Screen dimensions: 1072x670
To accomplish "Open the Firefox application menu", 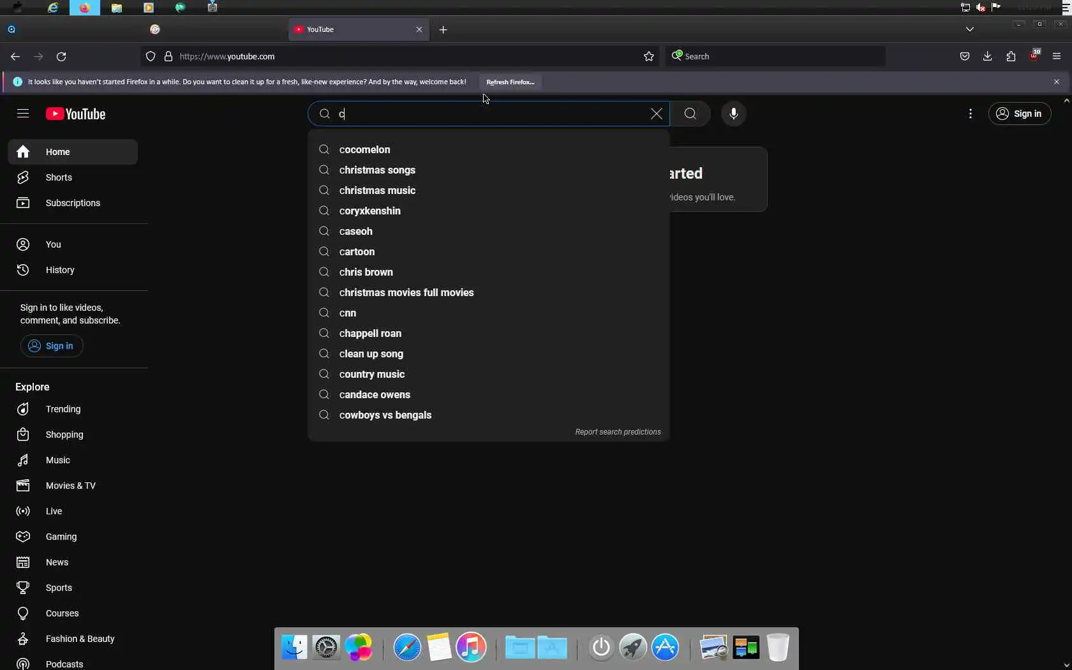I will (x=1057, y=57).
